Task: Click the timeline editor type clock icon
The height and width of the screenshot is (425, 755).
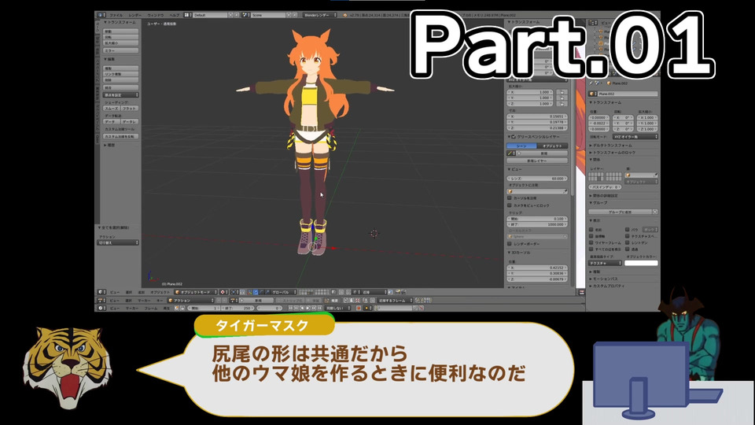Action: click(101, 308)
